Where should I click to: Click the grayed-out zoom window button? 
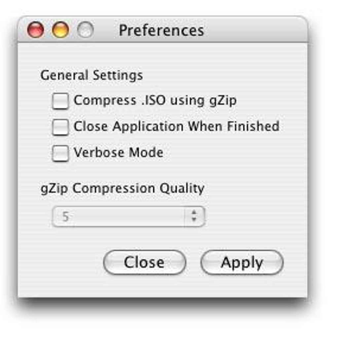click(x=85, y=30)
